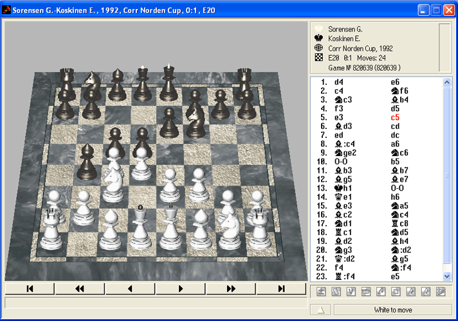Image resolution: width=458 pixels, height=321 pixels.
Task: Click the second toolbar icon with slanted page
Action: click(336, 291)
